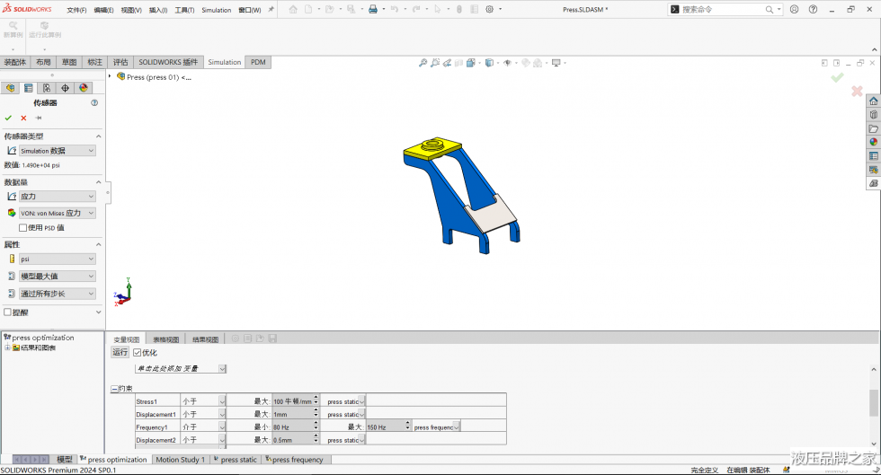
Task: Check the 提醒 alert checkbox
Action: click(8, 312)
